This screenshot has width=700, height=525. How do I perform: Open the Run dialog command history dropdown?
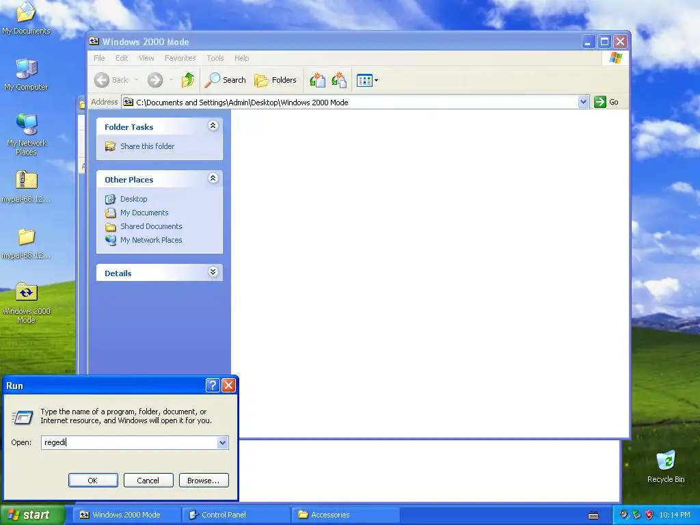[x=222, y=442]
